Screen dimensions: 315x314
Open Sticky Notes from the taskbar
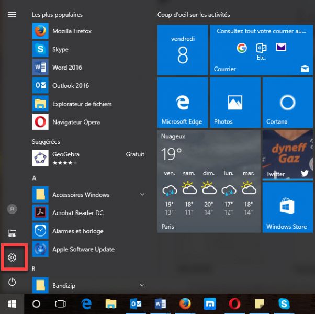coord(260,304)
